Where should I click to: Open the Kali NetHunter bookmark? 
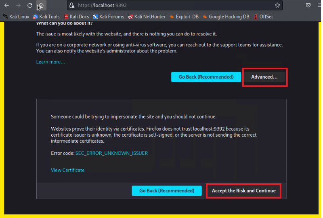point(146,17)
